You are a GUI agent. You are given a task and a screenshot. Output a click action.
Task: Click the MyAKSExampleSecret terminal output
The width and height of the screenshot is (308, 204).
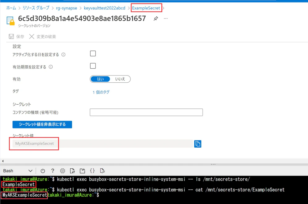[x=25, y=195]
